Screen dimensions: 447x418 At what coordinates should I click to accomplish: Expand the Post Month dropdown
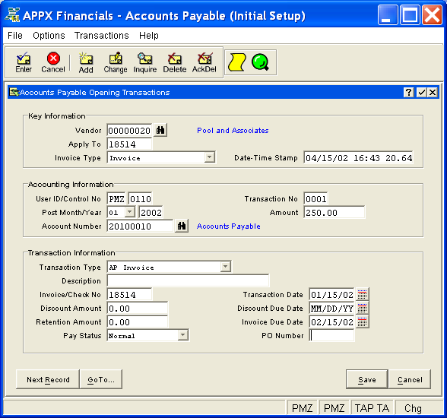[130, 212]
